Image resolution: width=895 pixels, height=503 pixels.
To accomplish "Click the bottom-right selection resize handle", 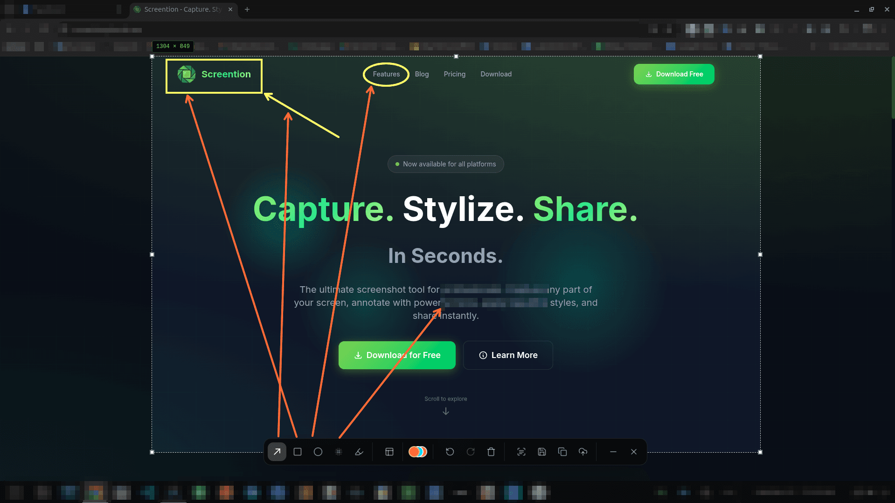I will 760,452.
